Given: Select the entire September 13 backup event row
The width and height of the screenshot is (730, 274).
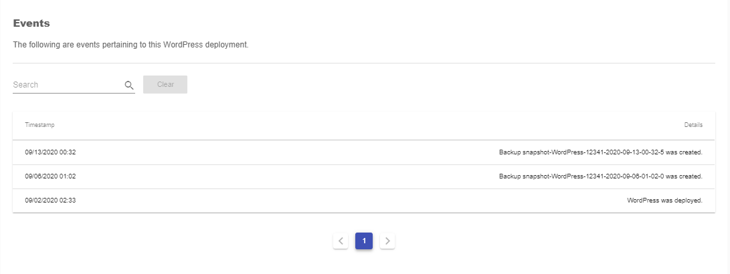Looking at the screenshot, I should point(363,152).
